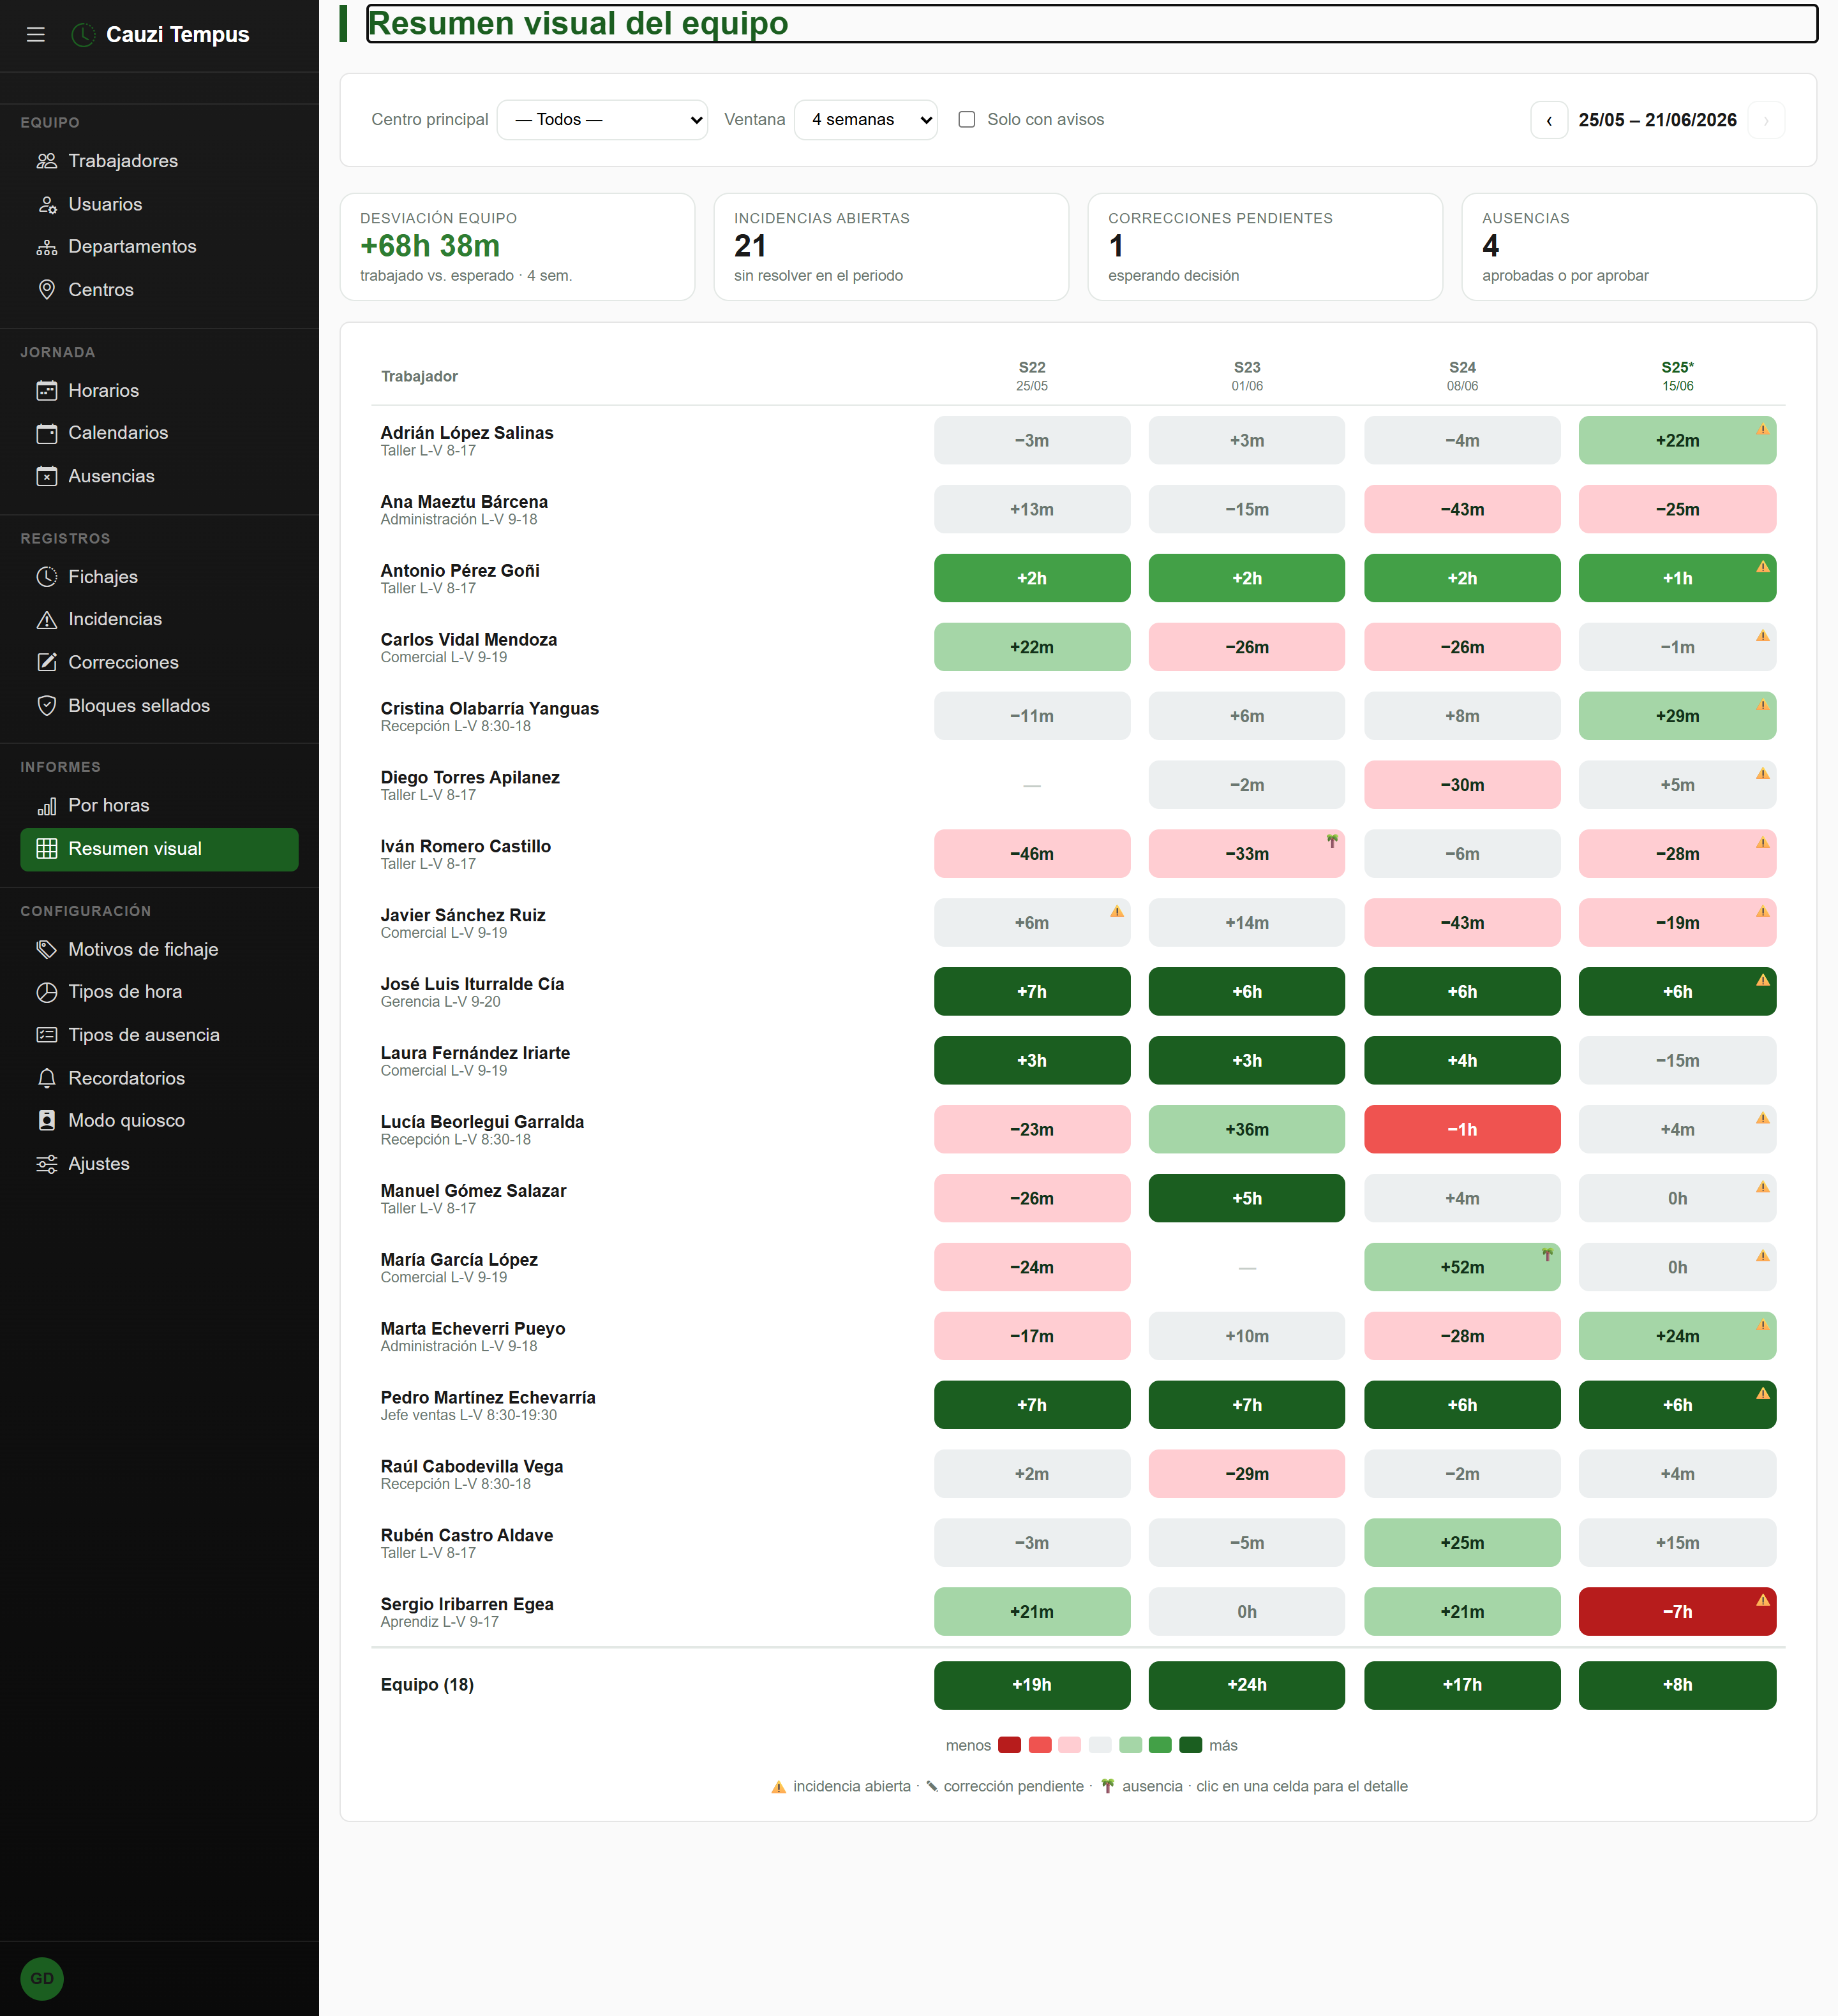This screenshot has height=2016, width=1838.
Task: Open the Centro principal dropdown
Action: pyautogui.click(x=602, y=120)
